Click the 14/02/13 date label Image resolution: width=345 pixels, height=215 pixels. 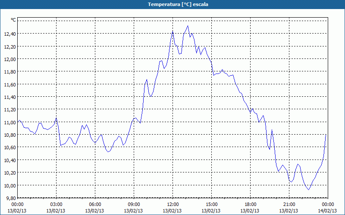[327, 211]
